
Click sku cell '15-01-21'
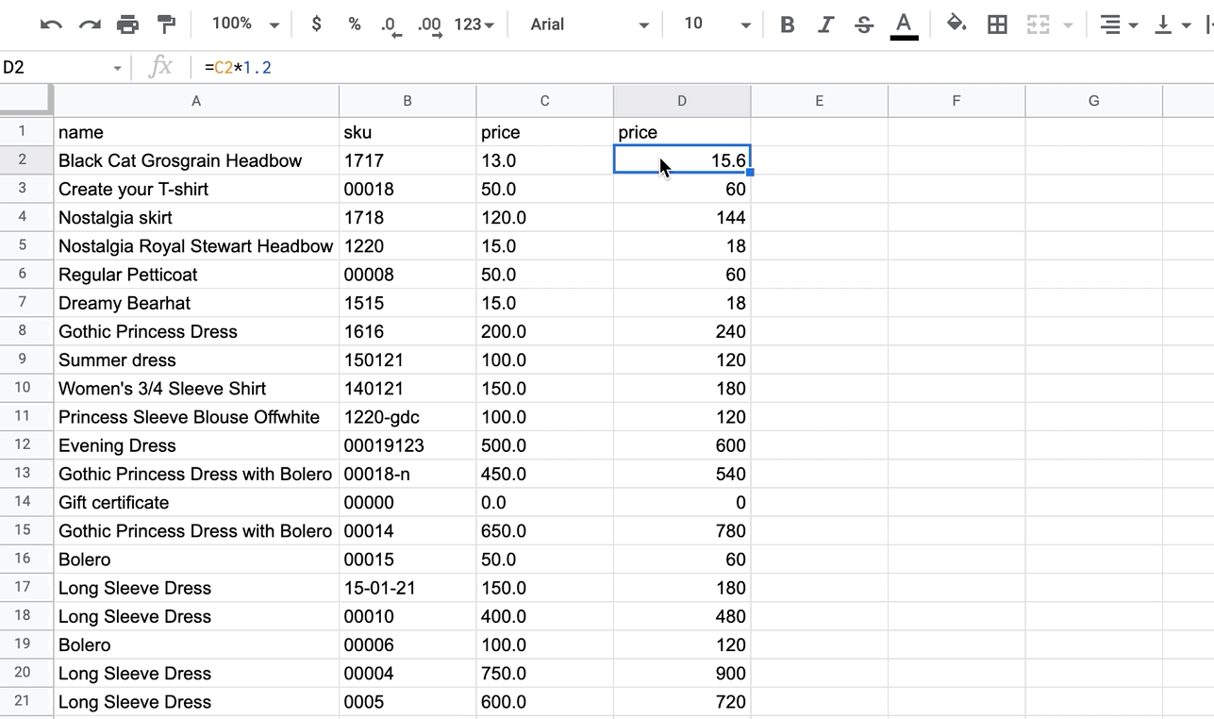click(407, 588)
